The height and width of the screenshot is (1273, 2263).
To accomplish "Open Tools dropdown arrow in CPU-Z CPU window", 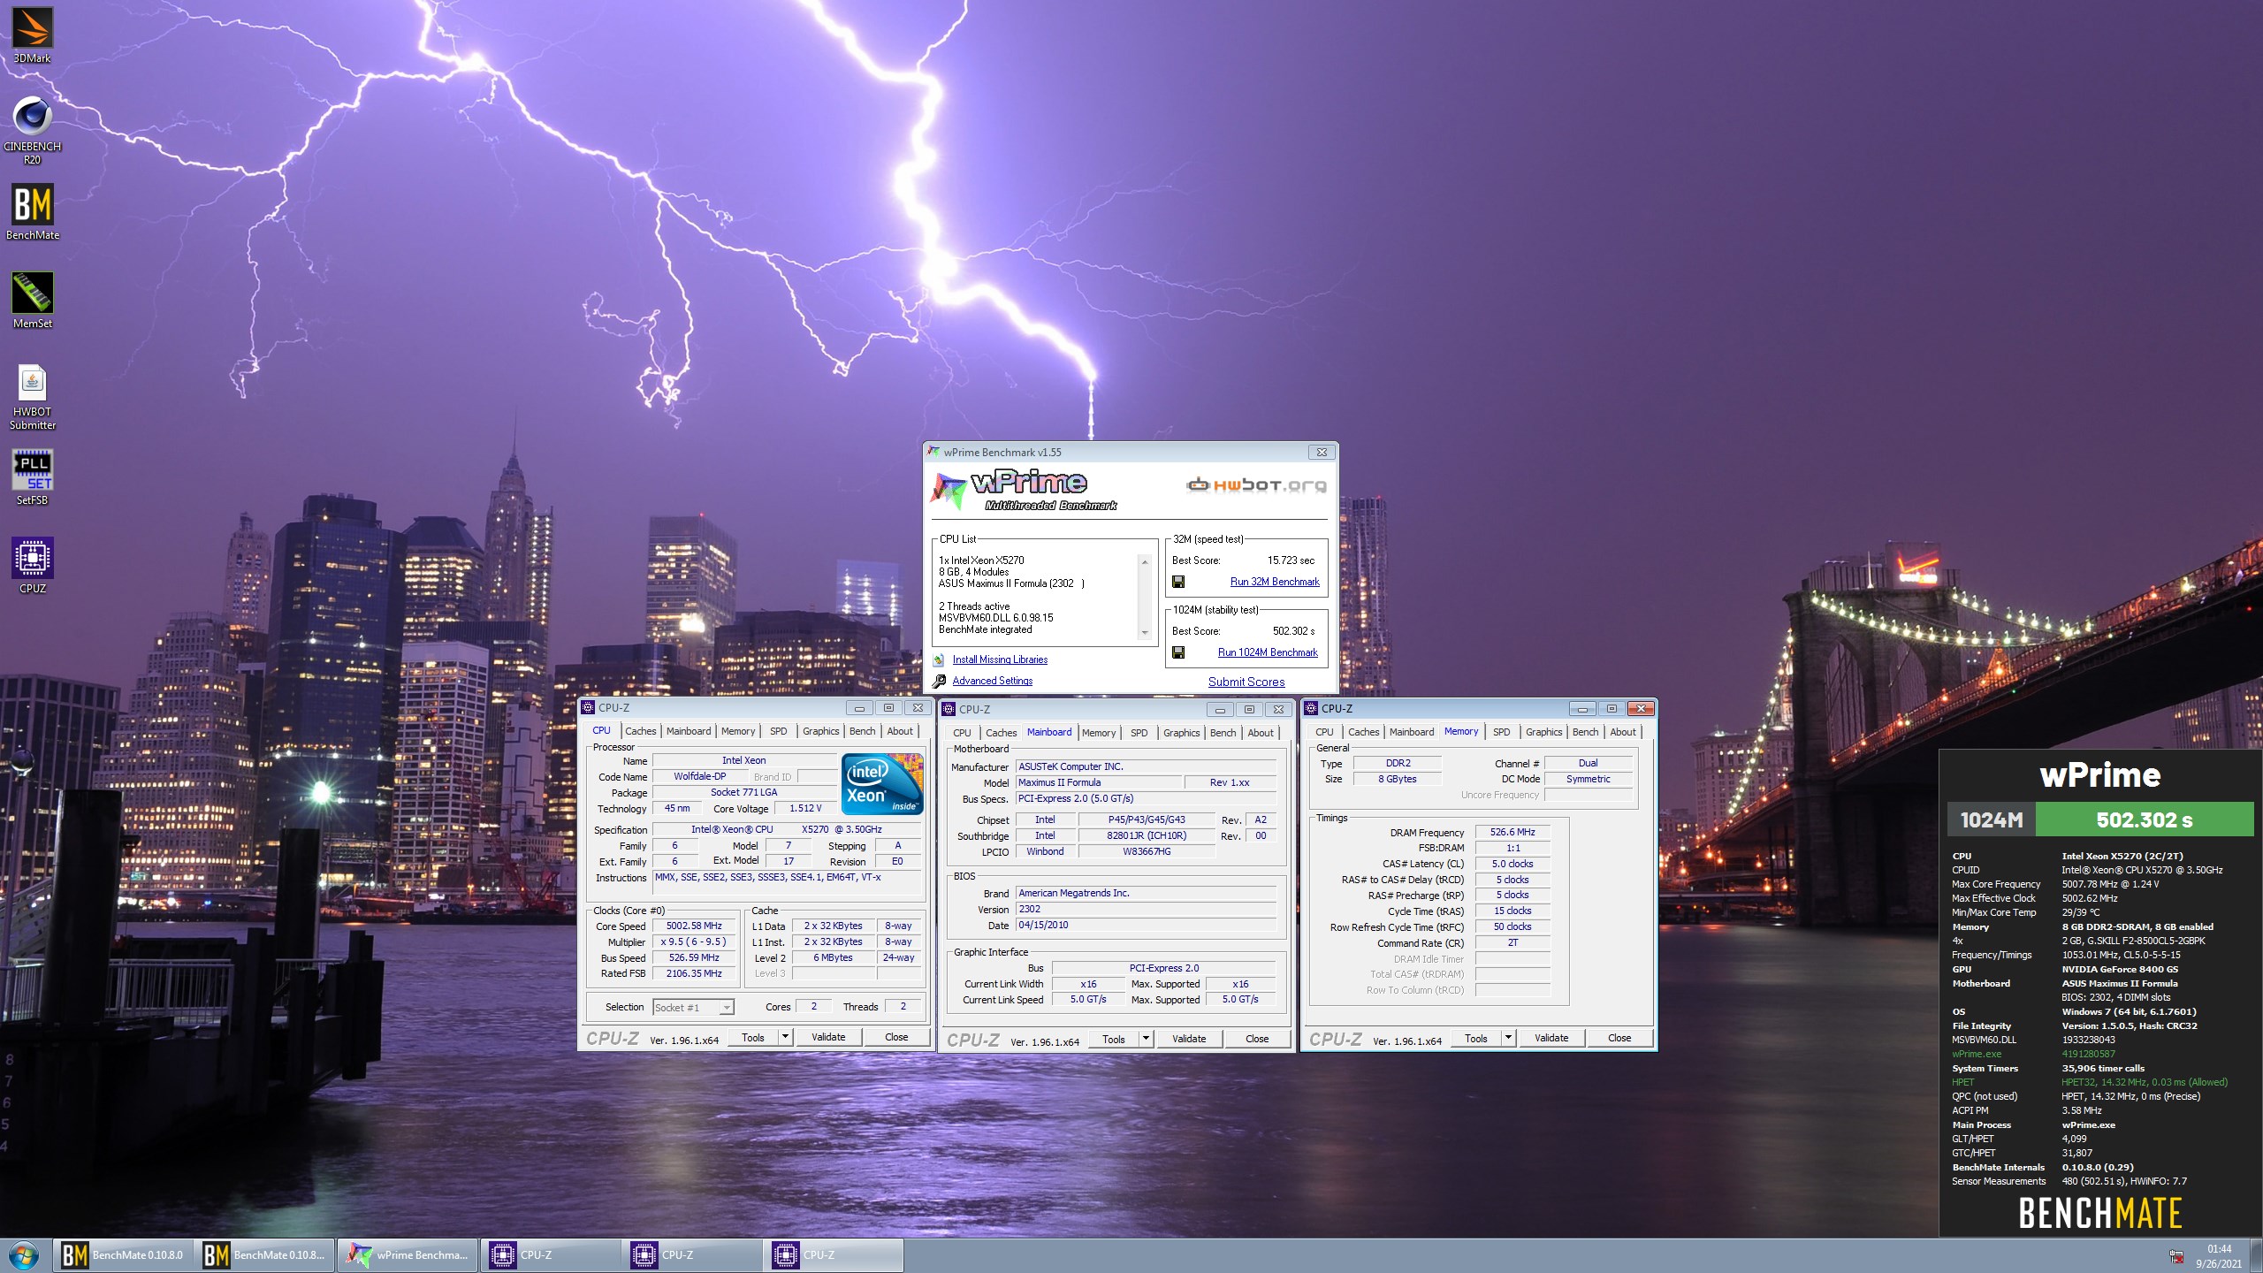I will point(785,1037).
